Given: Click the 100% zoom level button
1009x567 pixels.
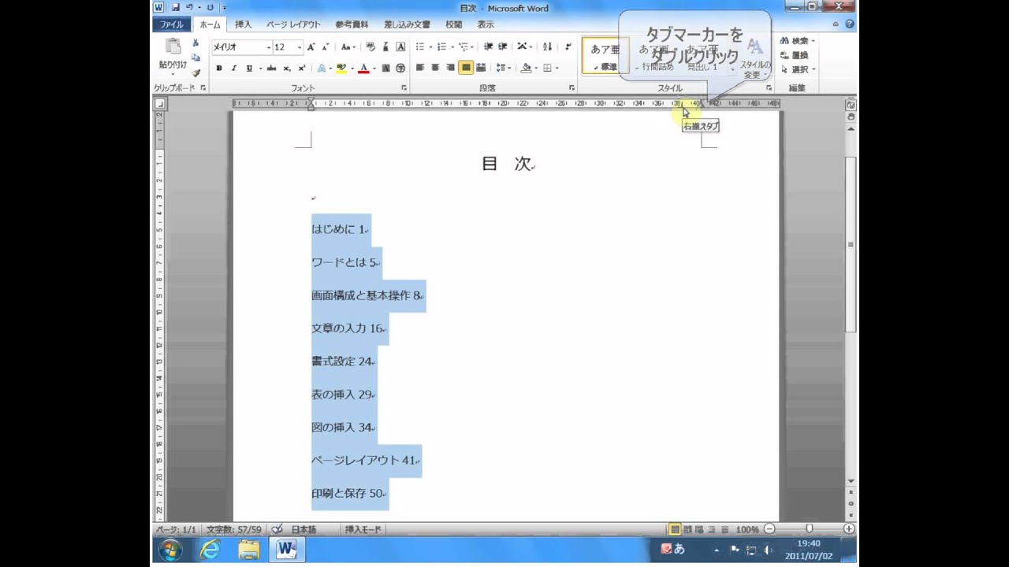Looking at the screenshot, I should pyautogui.click(x=747, y=529).
